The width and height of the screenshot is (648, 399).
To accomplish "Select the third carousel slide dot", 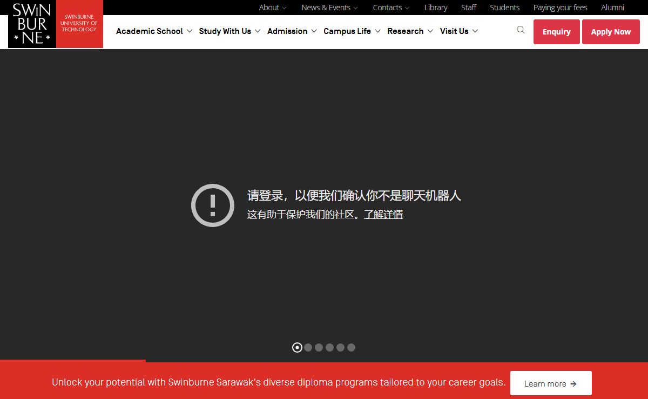I will (319, 347).
